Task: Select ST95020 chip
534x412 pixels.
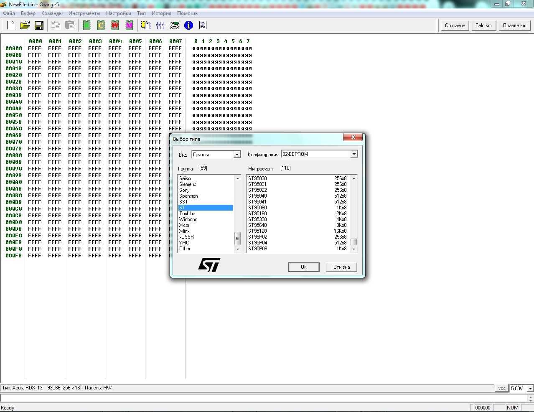Action: coord(298,178)
